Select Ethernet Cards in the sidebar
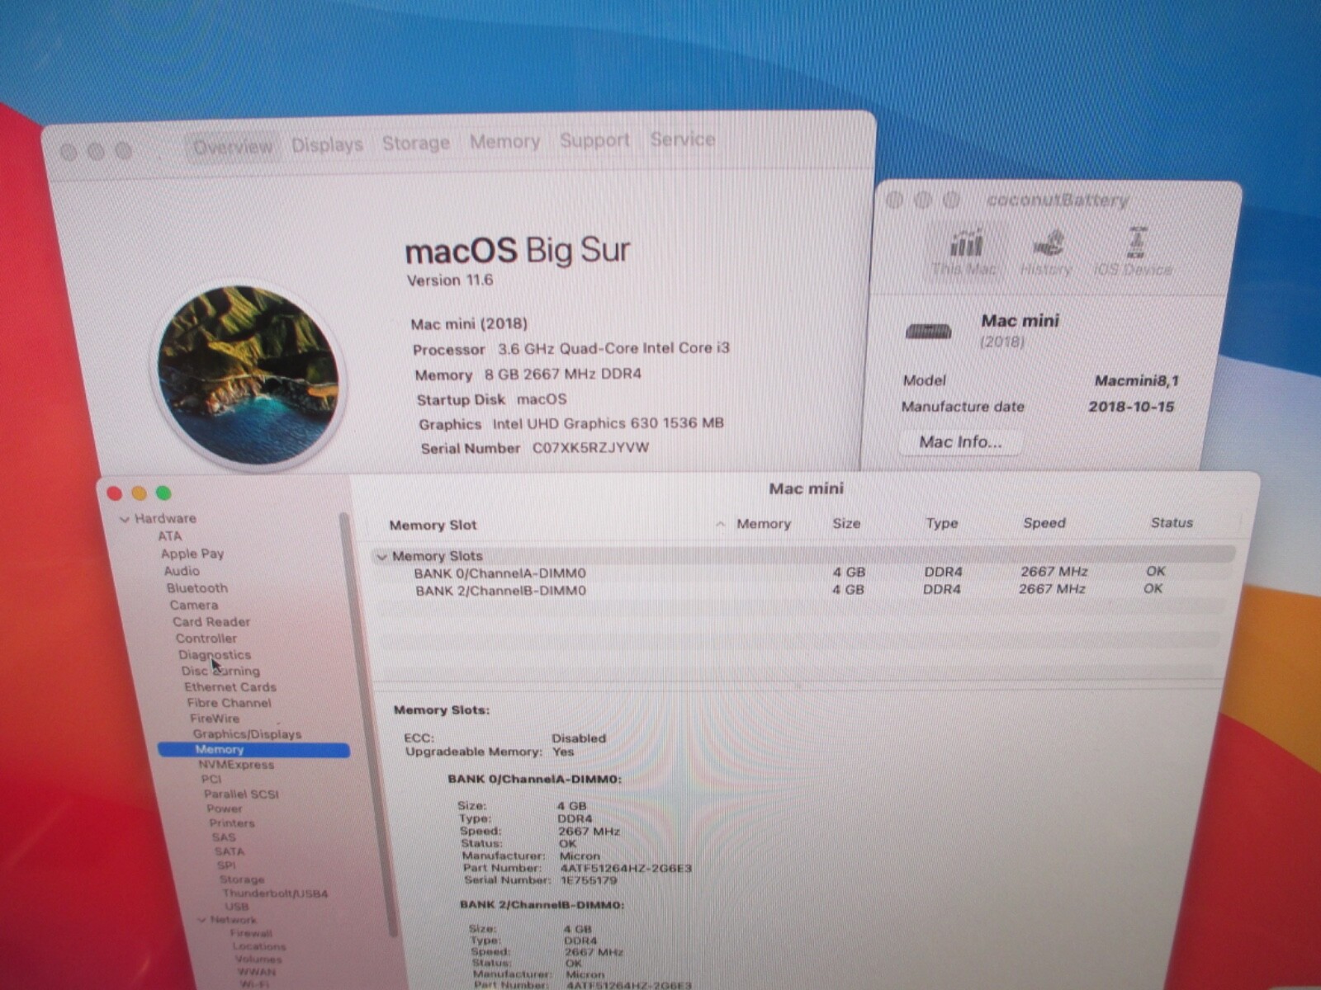1321x990 pixels. (230, 686)
